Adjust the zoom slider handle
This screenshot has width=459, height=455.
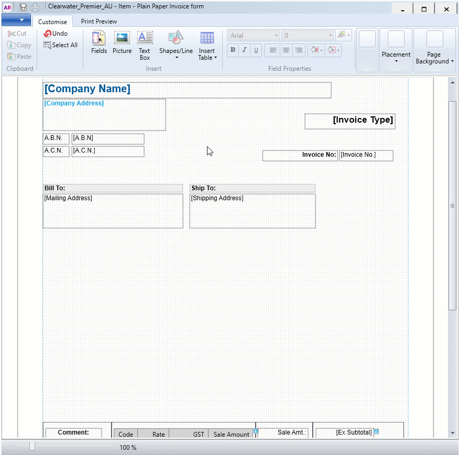point(32,446)
